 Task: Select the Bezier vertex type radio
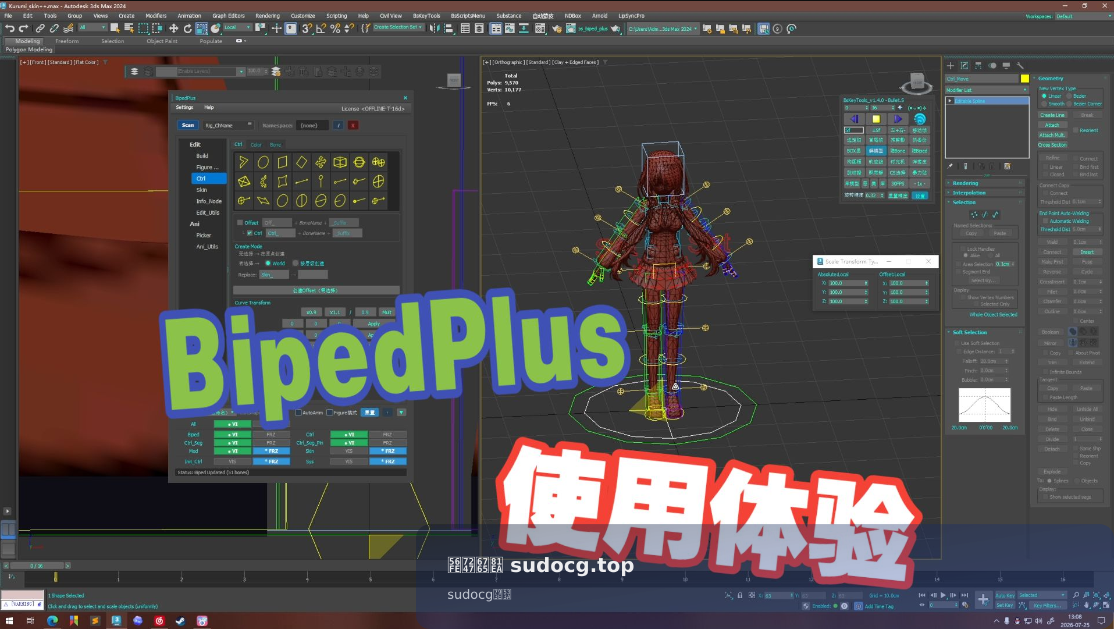[x=1069, y=96]
